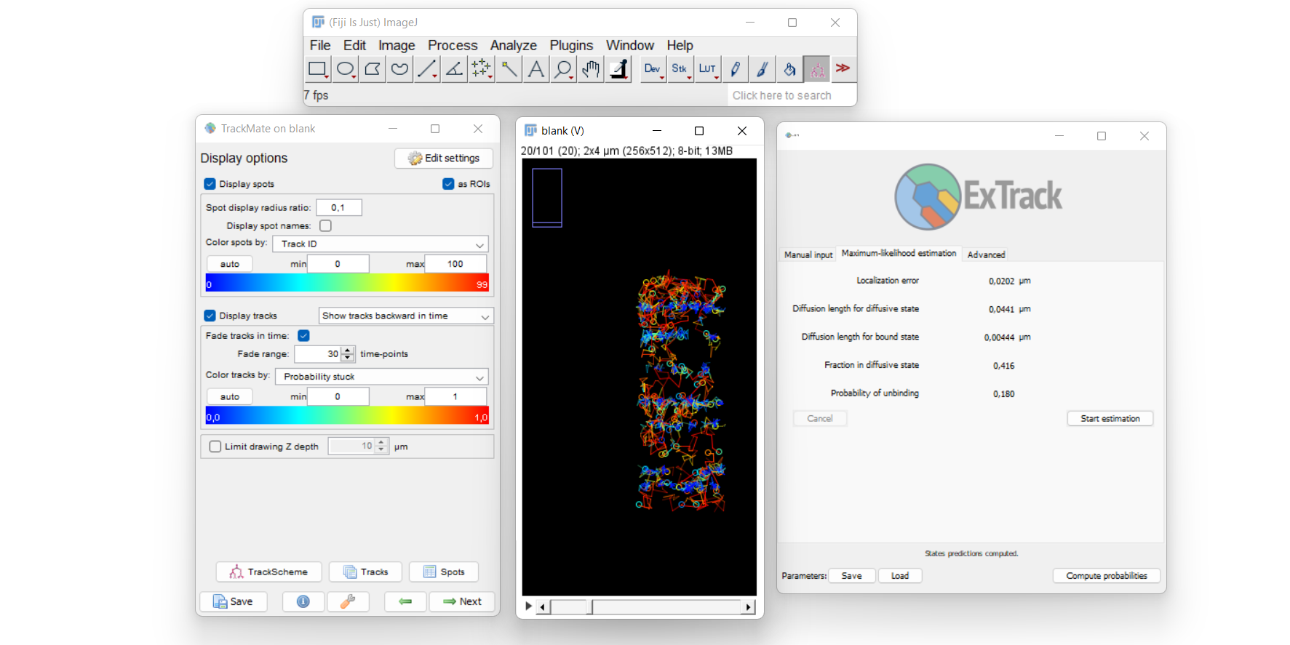
Task: Switch to Manual input tab
Action: pyautogui.click(x=808, y=255)
